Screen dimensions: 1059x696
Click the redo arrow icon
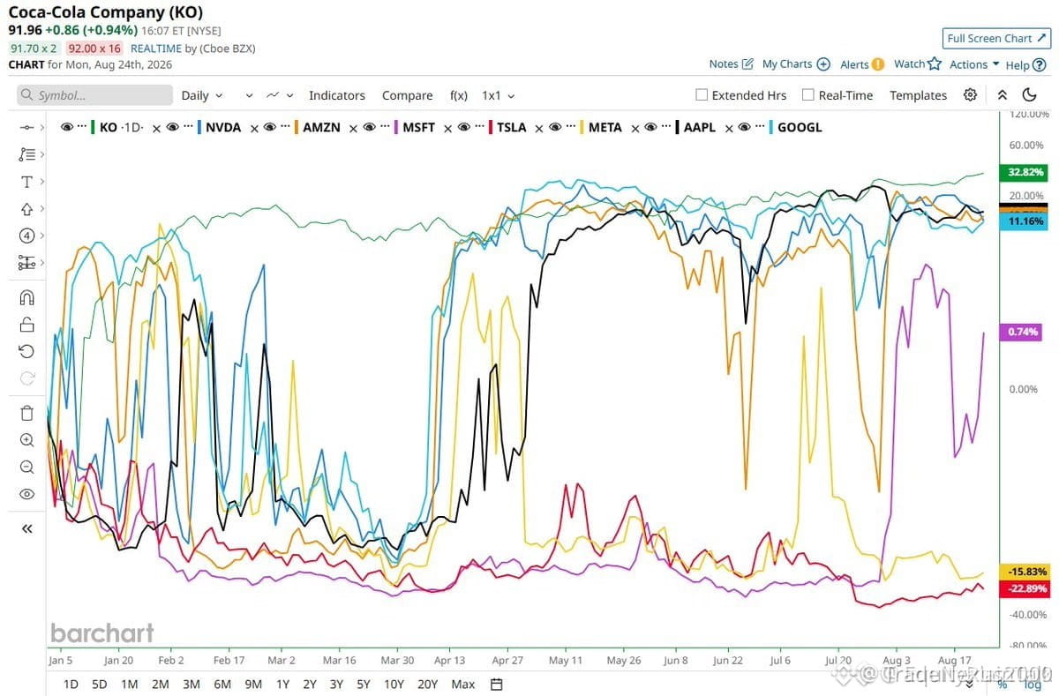point(26,378)
